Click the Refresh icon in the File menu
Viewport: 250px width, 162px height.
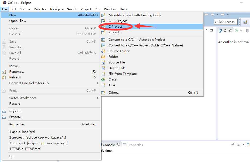click(4, 77)
